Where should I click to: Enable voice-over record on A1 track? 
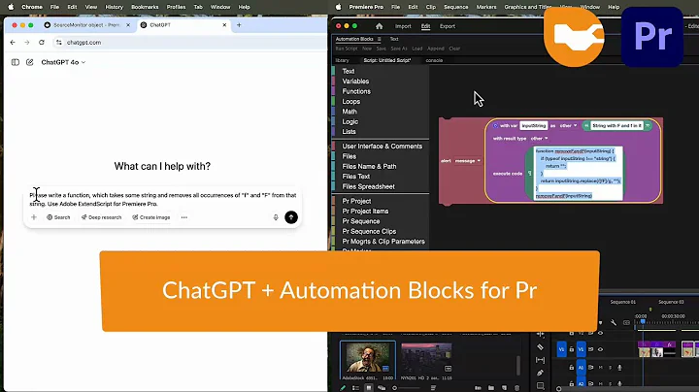coord(619,368)
